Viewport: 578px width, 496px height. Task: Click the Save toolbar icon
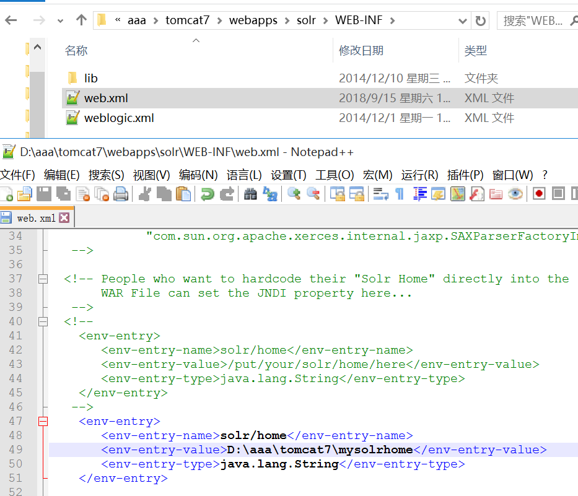(44, 194)
